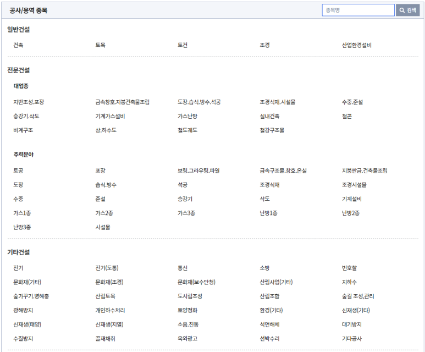The width and height of the screenshot is (425, 352).
Task: Choose 지붕판금.건축물조립
Action: pyautogui.click(x=365, y=171)
